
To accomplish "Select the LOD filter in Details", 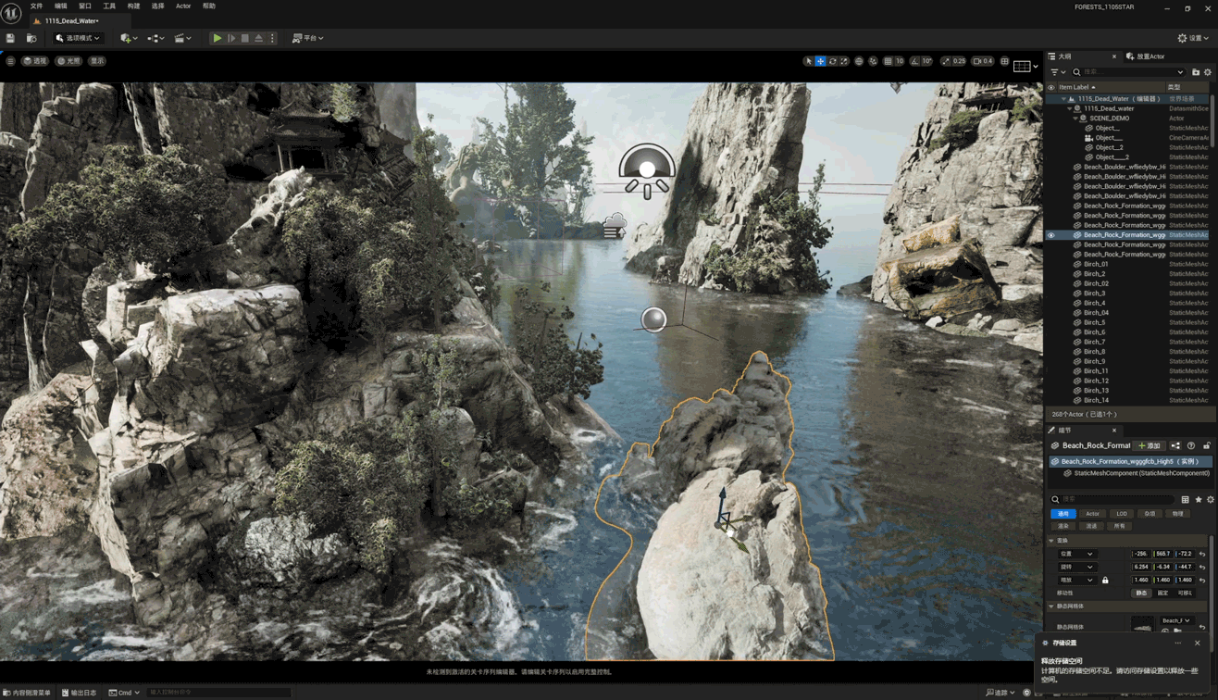I will tap(1122, 514).
